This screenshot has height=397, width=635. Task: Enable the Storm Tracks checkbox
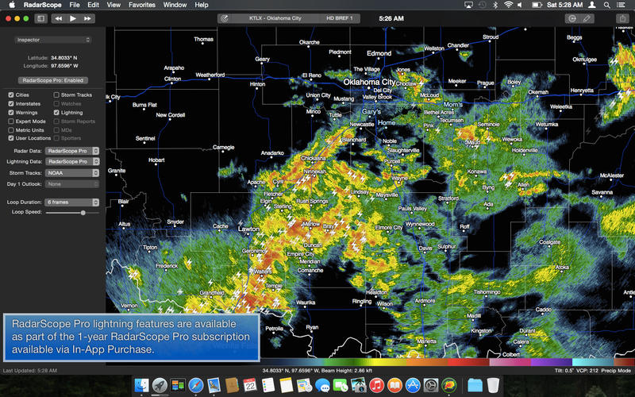point(56,94)
